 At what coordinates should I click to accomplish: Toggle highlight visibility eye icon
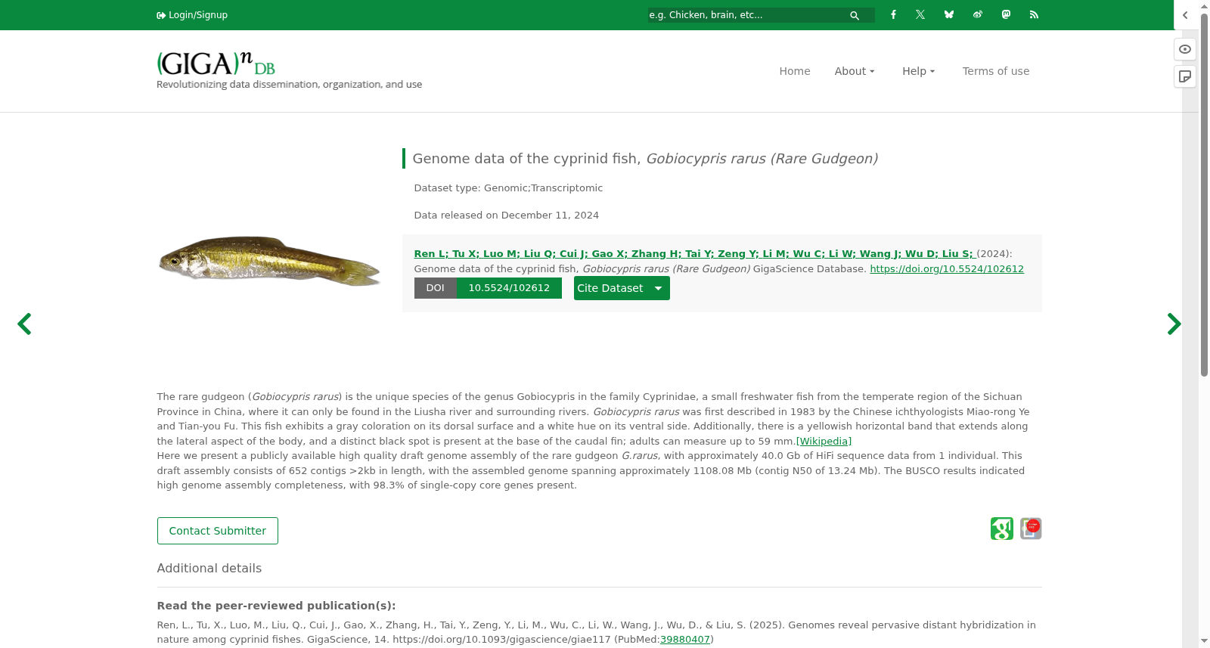(x=1185, y=49)
